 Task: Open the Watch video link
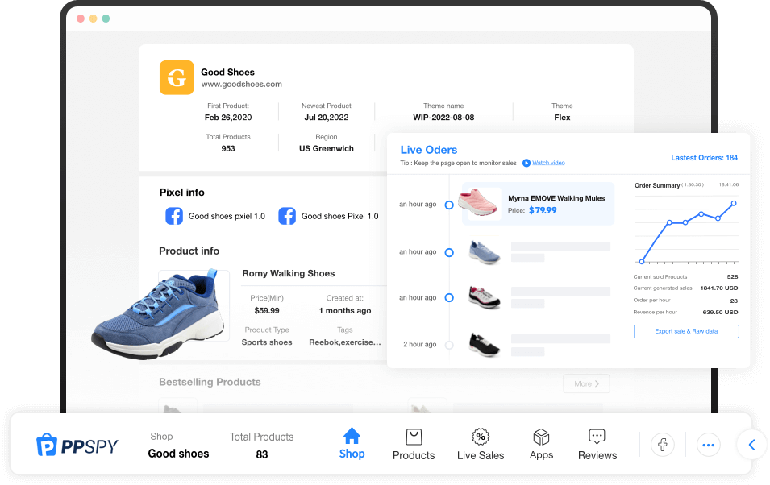(x=548, y=163)
